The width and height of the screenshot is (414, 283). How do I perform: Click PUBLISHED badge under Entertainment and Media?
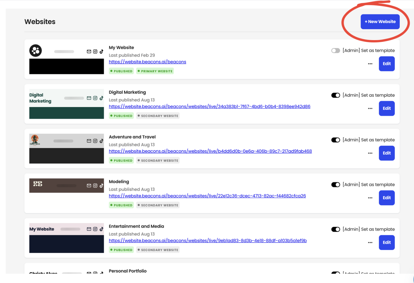(121, 250)
